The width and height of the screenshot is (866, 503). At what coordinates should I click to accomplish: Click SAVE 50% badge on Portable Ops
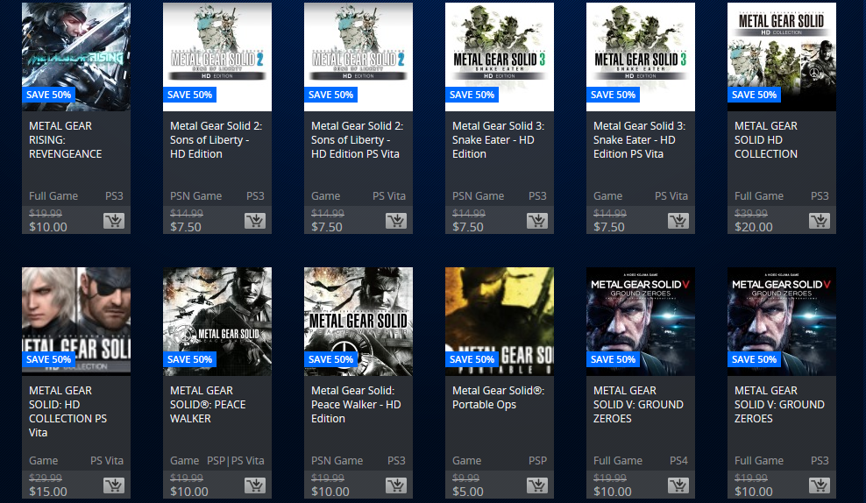coord(472,359)
